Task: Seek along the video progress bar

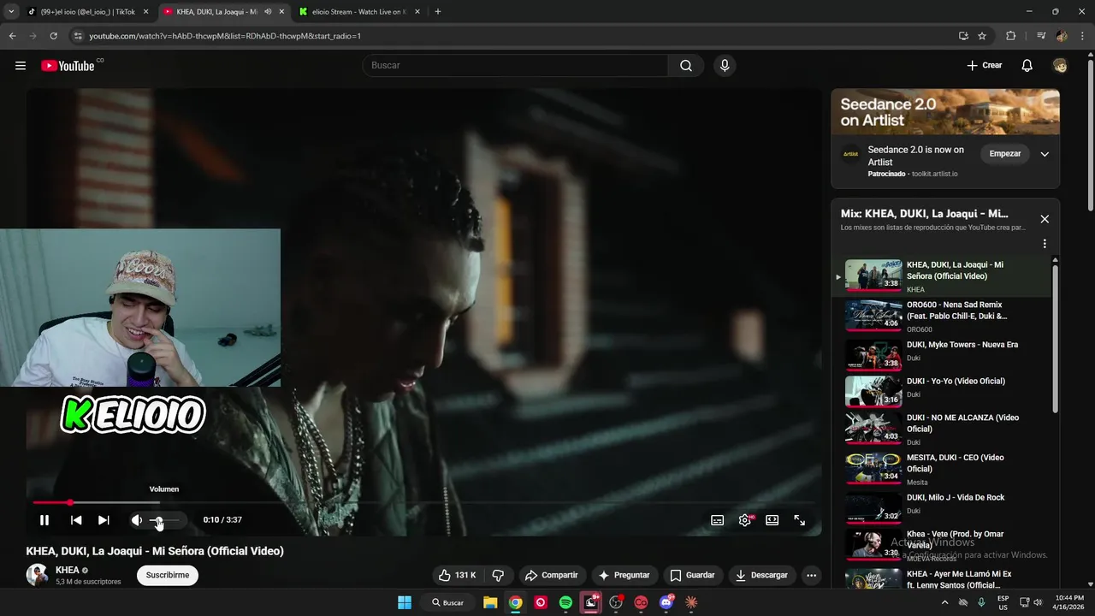Action: click(423, 502)
